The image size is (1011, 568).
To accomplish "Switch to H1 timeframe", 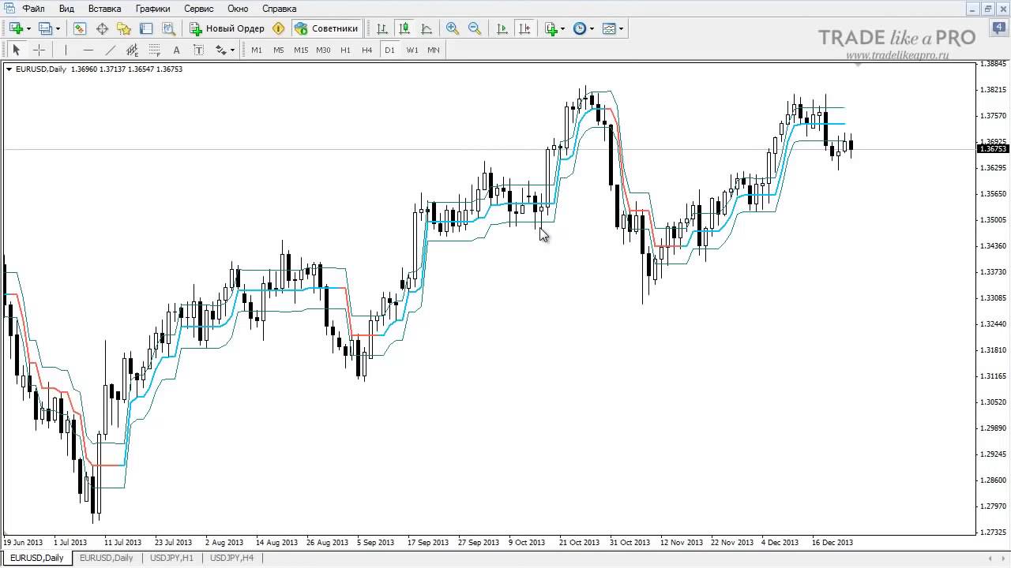I will click(345, 50).
